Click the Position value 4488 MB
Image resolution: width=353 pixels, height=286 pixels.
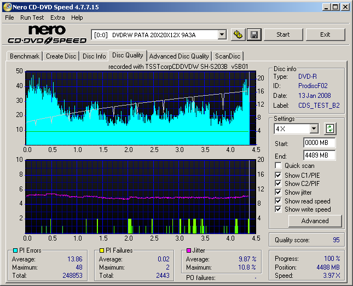[x=328, y=267]
